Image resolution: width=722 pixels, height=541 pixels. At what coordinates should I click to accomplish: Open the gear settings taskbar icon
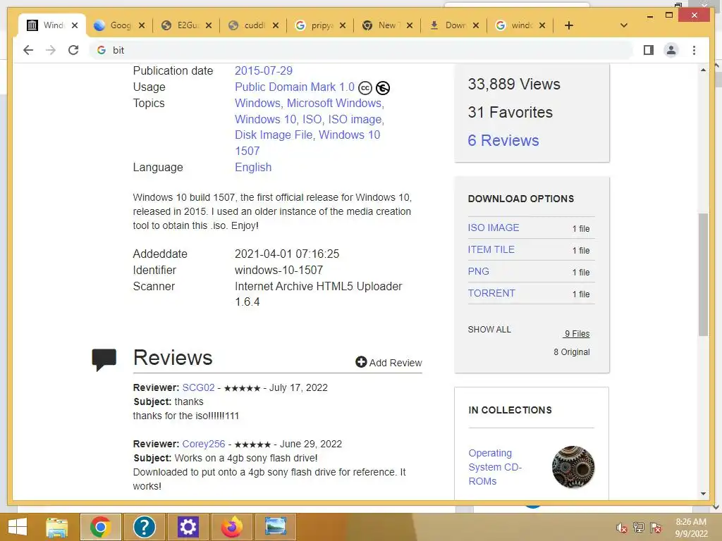pyautogui.click(x=188, y=527)
